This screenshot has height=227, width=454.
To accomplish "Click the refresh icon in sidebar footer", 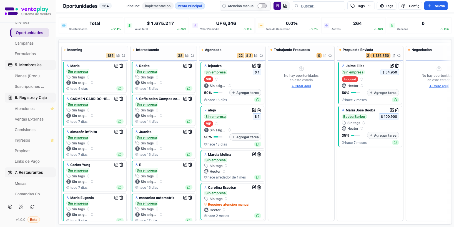I will pyautogui.click(x=32, y=207).
